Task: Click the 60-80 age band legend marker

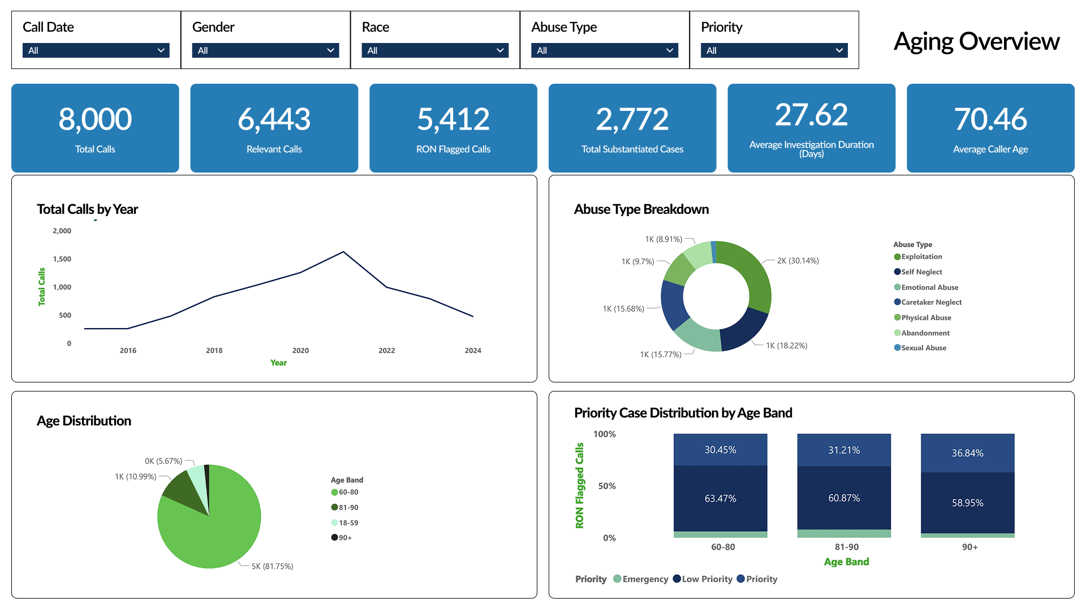Action: point(334,492)
